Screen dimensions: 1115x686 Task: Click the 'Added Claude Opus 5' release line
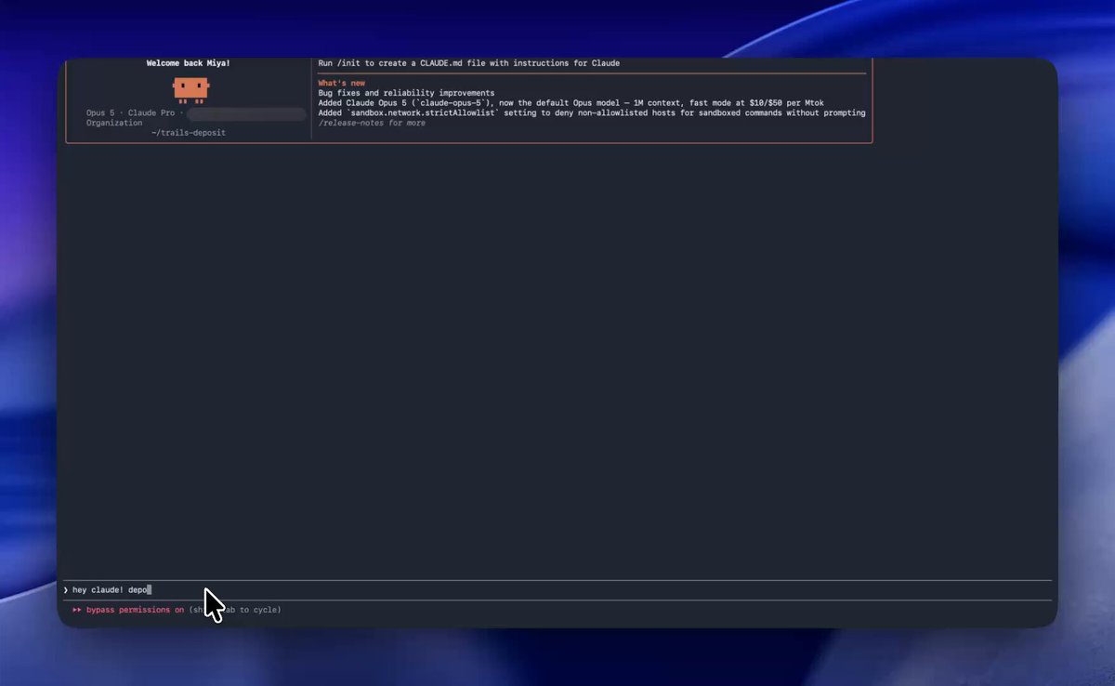[x=571, y=102]
